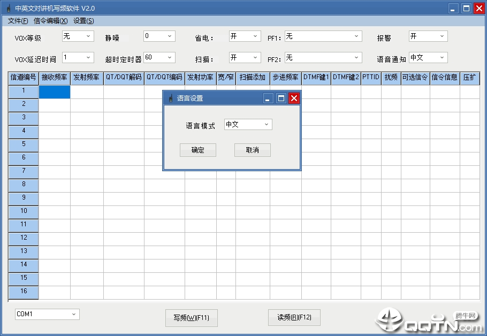The image size is (487, 336).
Task: Click the 取消 button in dialog
Action: coord(253,150)
